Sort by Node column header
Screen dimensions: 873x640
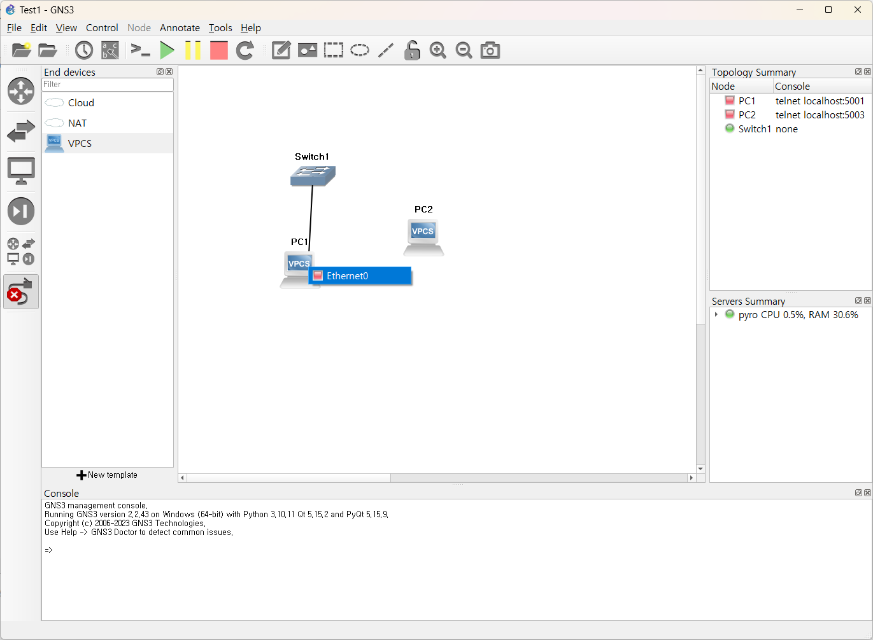(742, 87)
